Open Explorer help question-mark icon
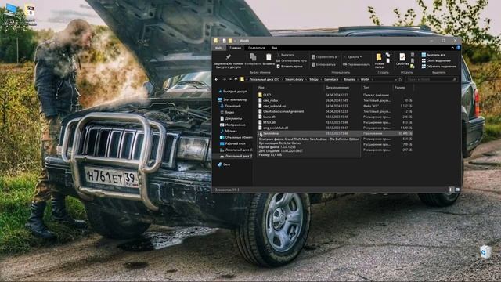The height and width of the screenshot is (282, 501). click(458, 48)
